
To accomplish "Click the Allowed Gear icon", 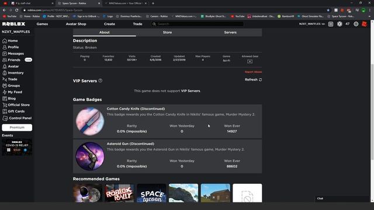I will (x=250, y=61).
